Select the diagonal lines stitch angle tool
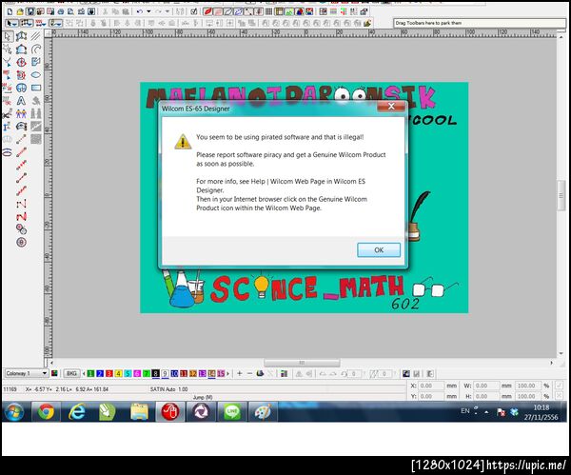 coord(36,36)
